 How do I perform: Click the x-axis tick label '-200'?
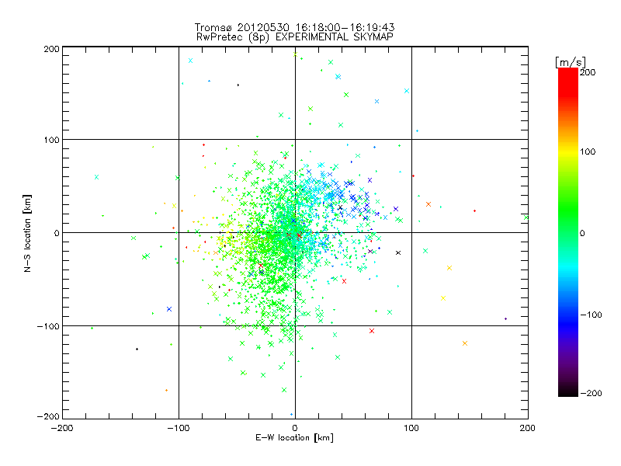[62, 428]
